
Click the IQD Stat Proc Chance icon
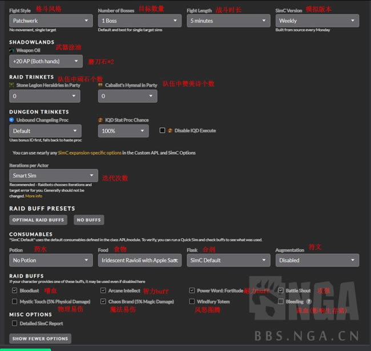coord(100,120)
